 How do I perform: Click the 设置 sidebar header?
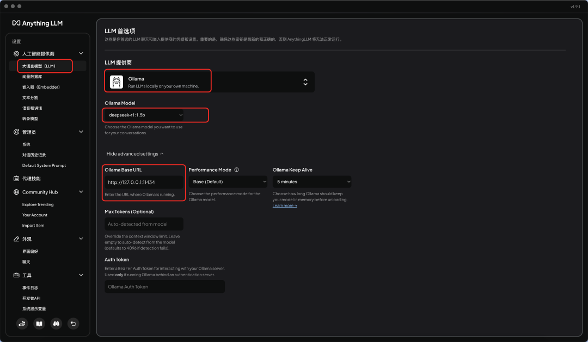click(x=16, y=41)
